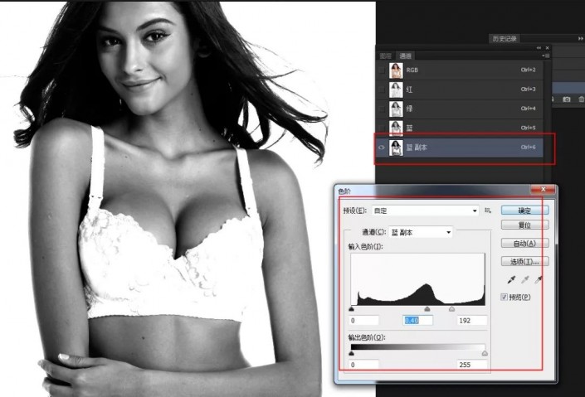Click the output black slider triangle
This screenshot has height=397, width=585.
point(352,353)
